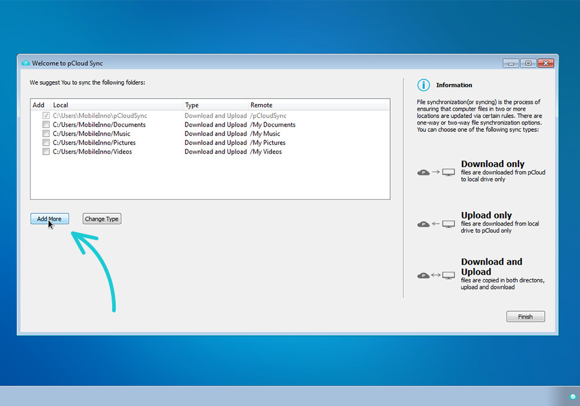Check the Music folder checkbox
The image size is (580, 406).
click(x=46, y=134)
